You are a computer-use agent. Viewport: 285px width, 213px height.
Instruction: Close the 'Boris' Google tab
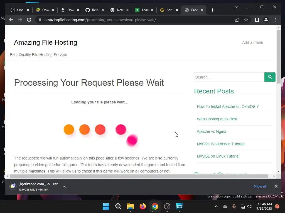point(177,10)
